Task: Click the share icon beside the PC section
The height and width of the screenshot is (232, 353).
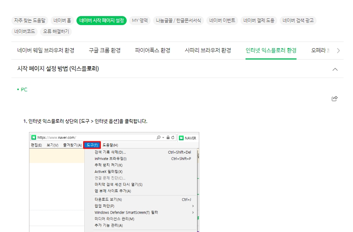Action: coord(335,98)
